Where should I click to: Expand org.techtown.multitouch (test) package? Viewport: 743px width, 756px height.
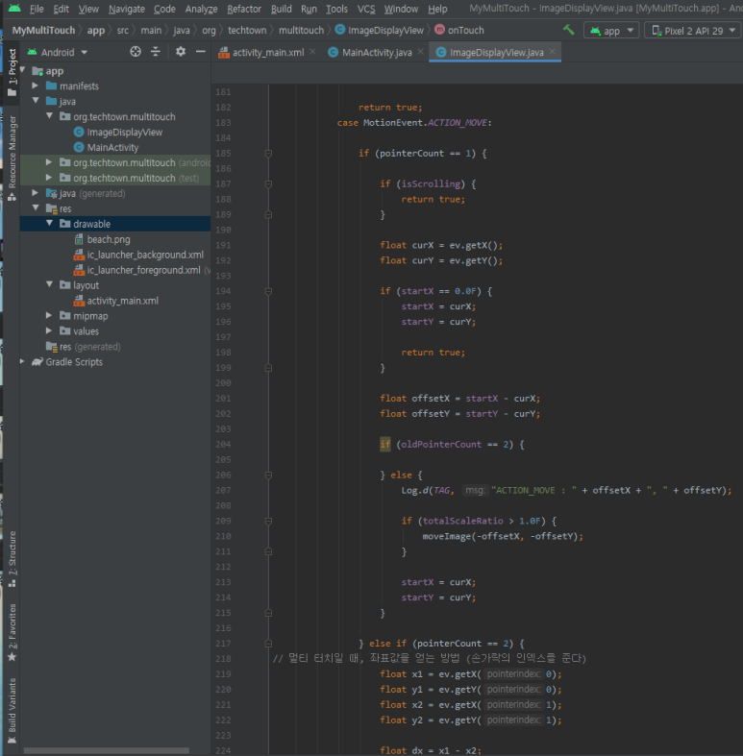point(49,178)
